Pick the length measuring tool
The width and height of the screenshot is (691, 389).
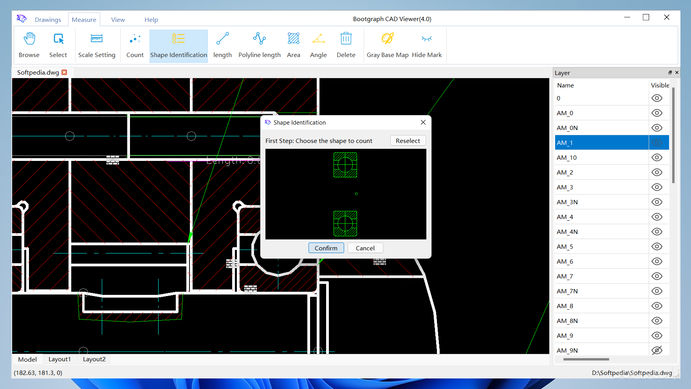(x=222, y=45)
